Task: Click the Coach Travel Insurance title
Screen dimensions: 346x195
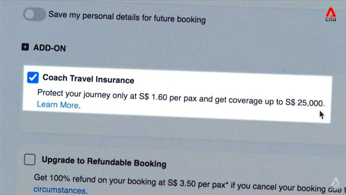Action: (88, 79)
